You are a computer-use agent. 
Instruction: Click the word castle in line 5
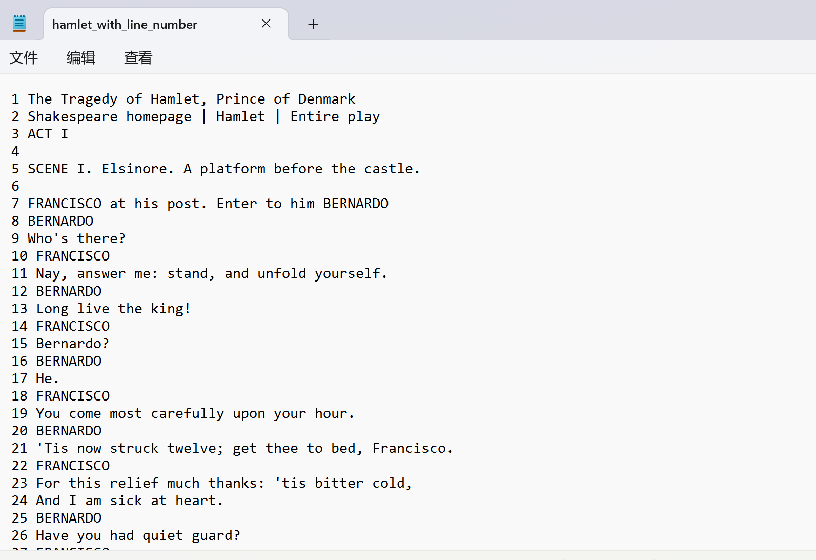389,169
